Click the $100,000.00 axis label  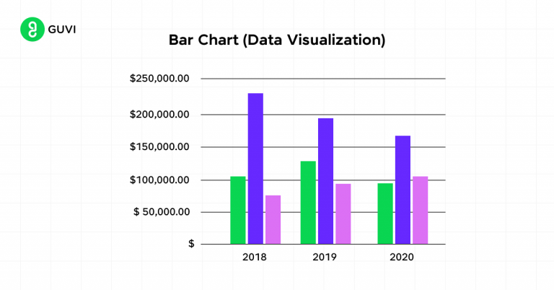(x=159, y=180)
